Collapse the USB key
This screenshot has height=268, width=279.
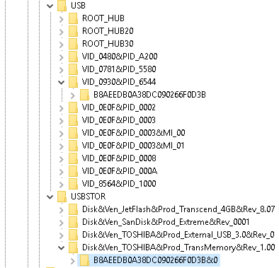50,6
